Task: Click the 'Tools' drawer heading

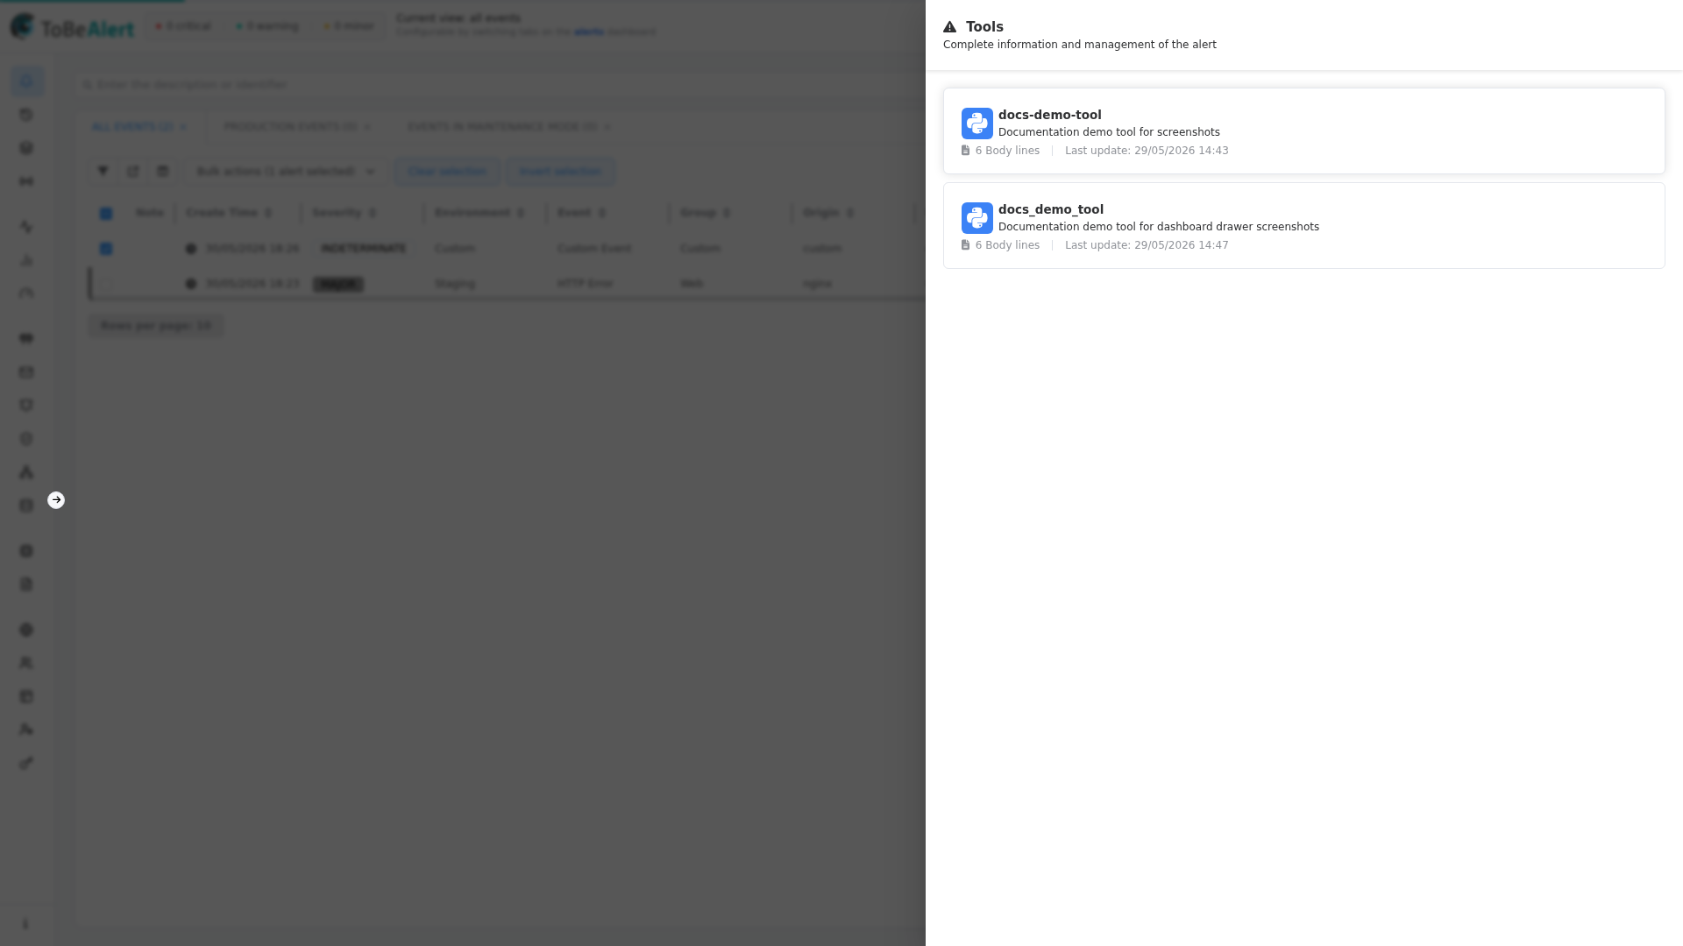Action: click(x=984, y=27)
